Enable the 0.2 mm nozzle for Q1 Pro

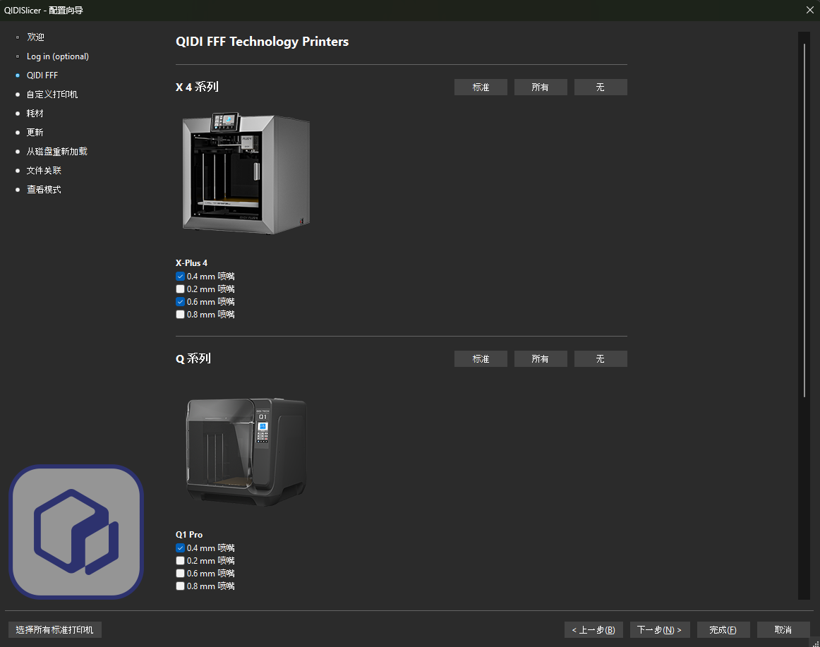point(180,560)
